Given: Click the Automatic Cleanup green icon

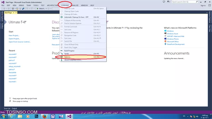Looking at the screenshot, I should pos(62,17).
